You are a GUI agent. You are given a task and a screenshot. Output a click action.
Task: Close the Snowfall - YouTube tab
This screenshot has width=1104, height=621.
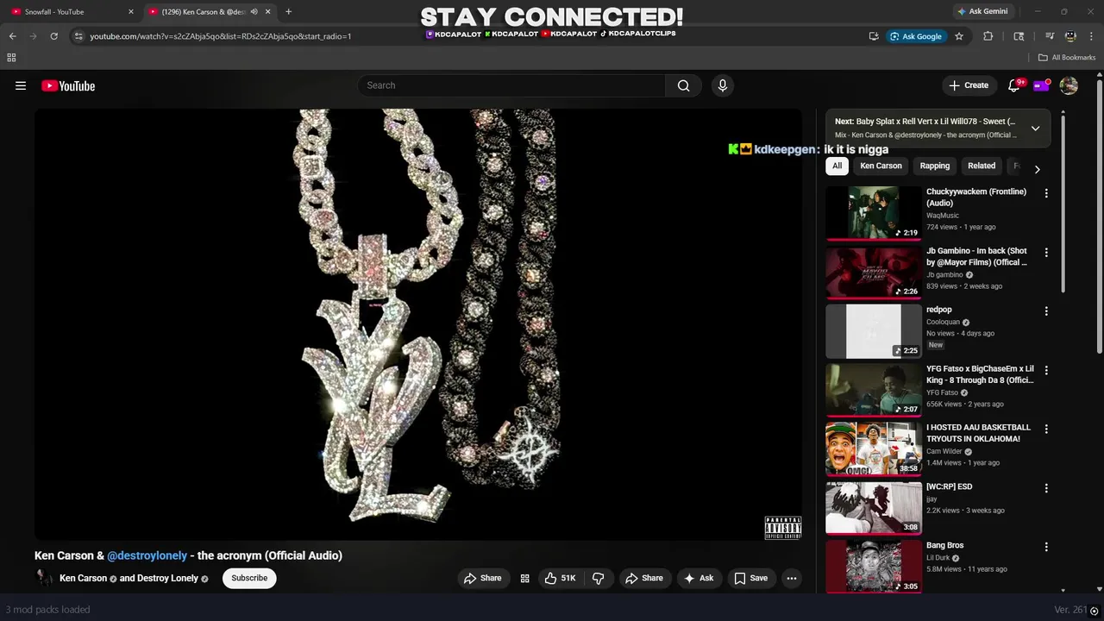(131, 12)
